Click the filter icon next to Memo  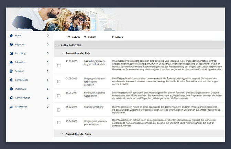pos(112,37)
